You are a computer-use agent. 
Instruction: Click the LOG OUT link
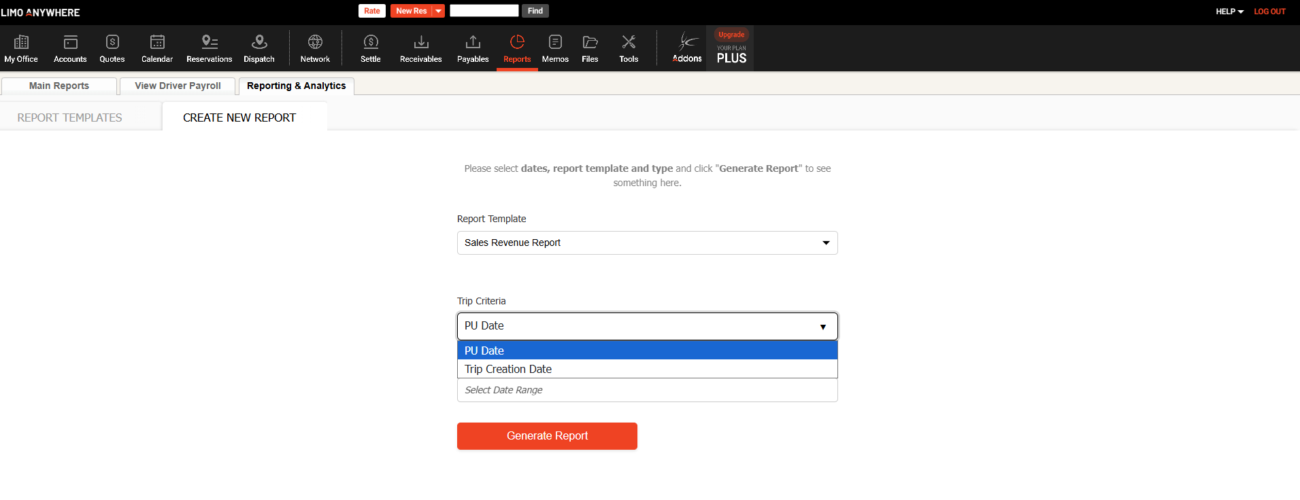1269,12
